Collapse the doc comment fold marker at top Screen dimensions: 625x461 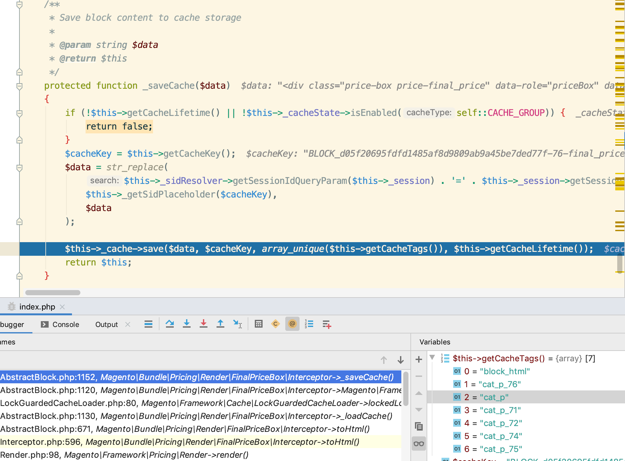point(19,5)
